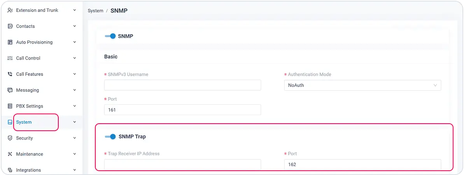464x175 pixels.
Task: Open the Integrations sidebar label
Action: 28,170
